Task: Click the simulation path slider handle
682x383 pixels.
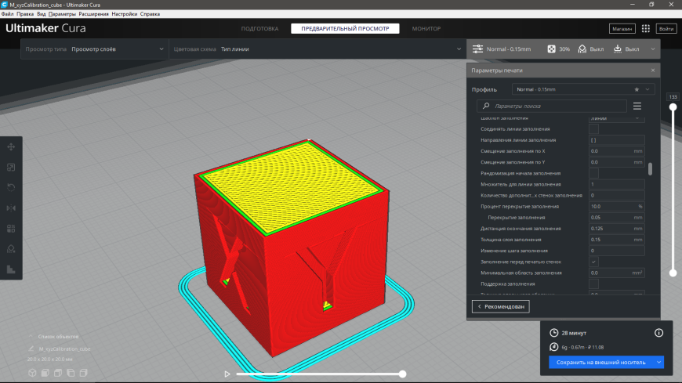Action: pyautogui.click(x=403, y=374)
